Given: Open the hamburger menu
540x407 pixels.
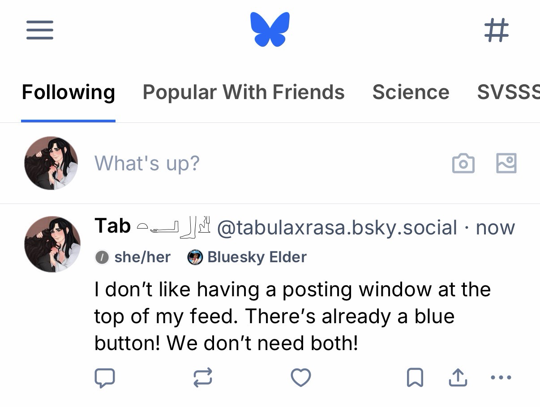Looking at the screenshot, I should (40, 30).
